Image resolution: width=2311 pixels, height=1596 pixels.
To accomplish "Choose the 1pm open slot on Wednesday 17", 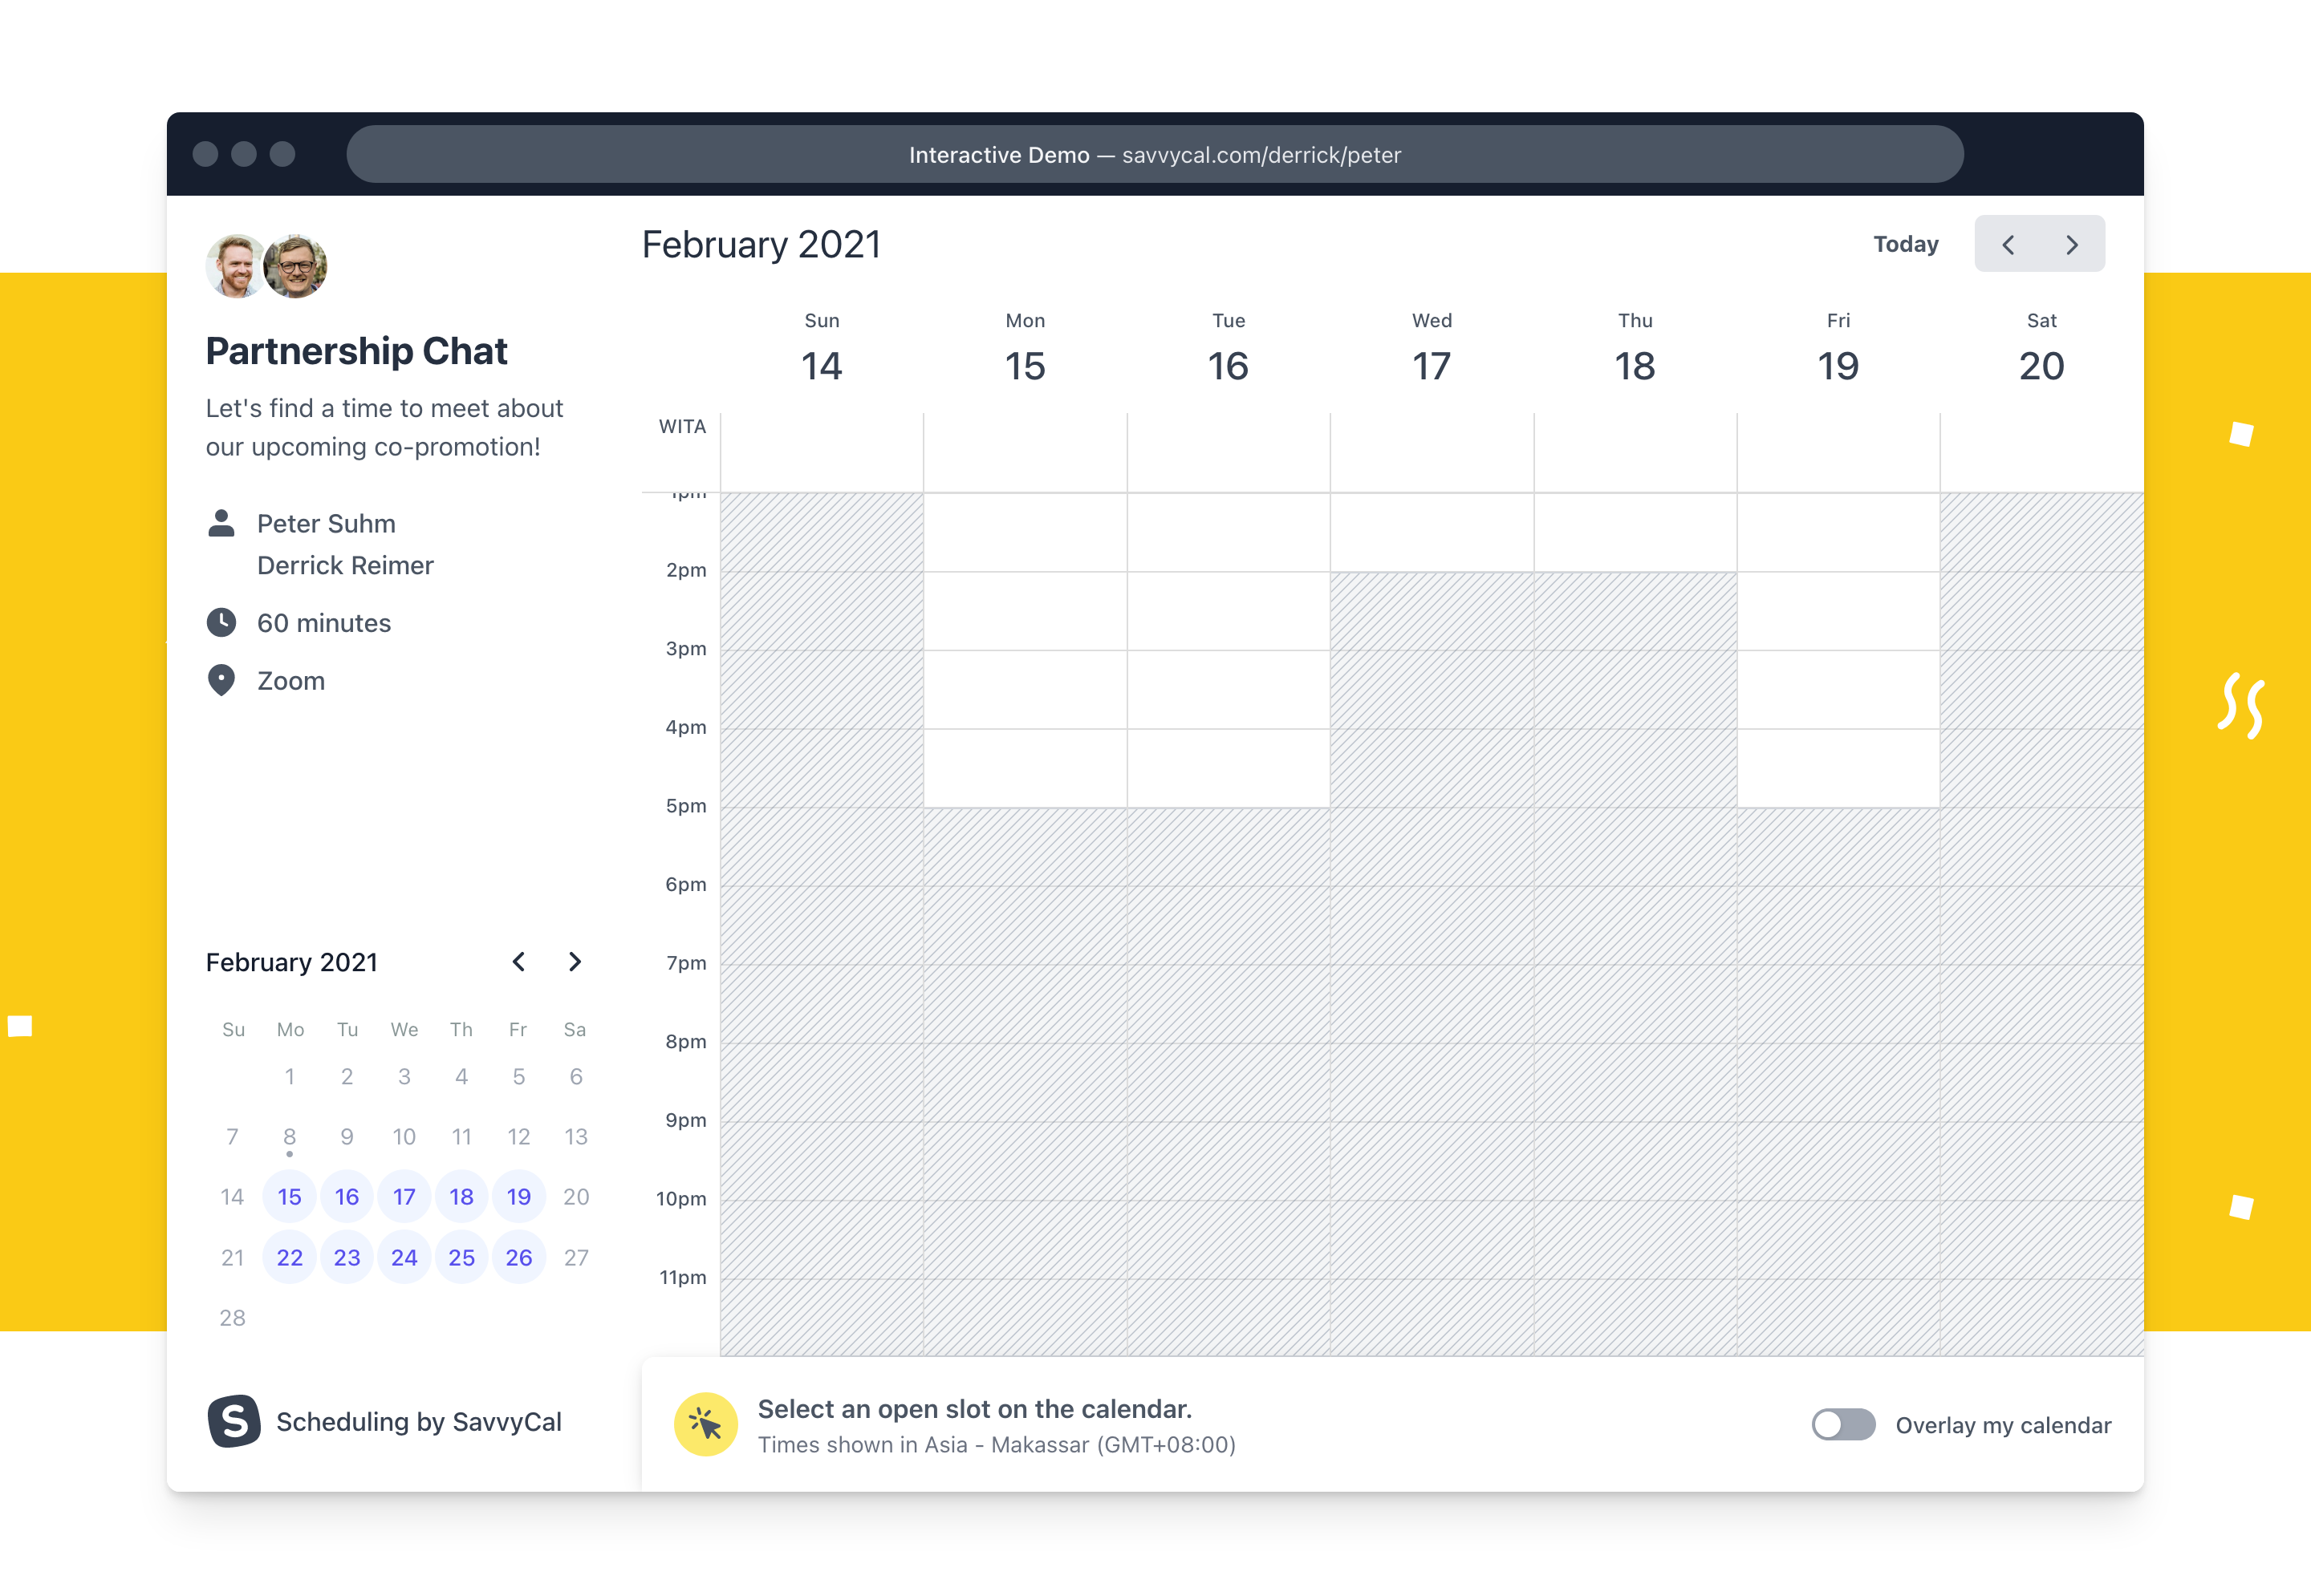I will pyautogui.click(x=1432, y=532).
